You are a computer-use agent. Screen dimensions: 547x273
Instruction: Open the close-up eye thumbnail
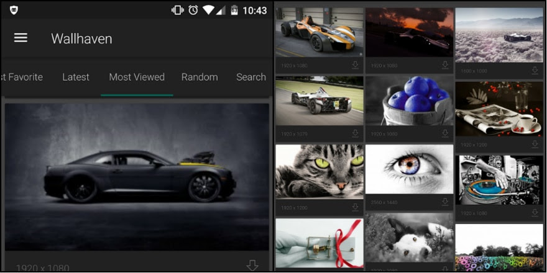410,169
